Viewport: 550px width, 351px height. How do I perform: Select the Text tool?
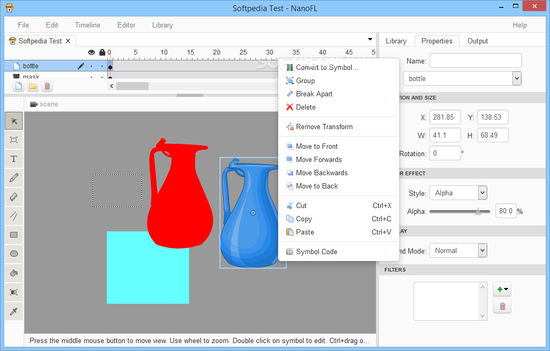click(14, 159)
